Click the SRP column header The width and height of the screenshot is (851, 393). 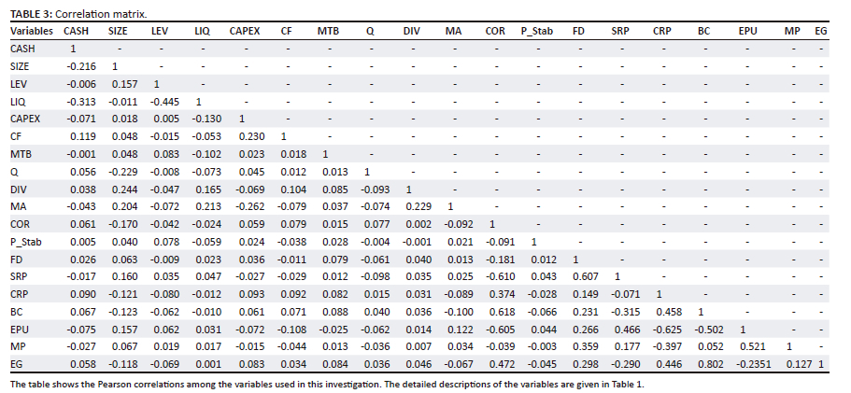[619, 32]
